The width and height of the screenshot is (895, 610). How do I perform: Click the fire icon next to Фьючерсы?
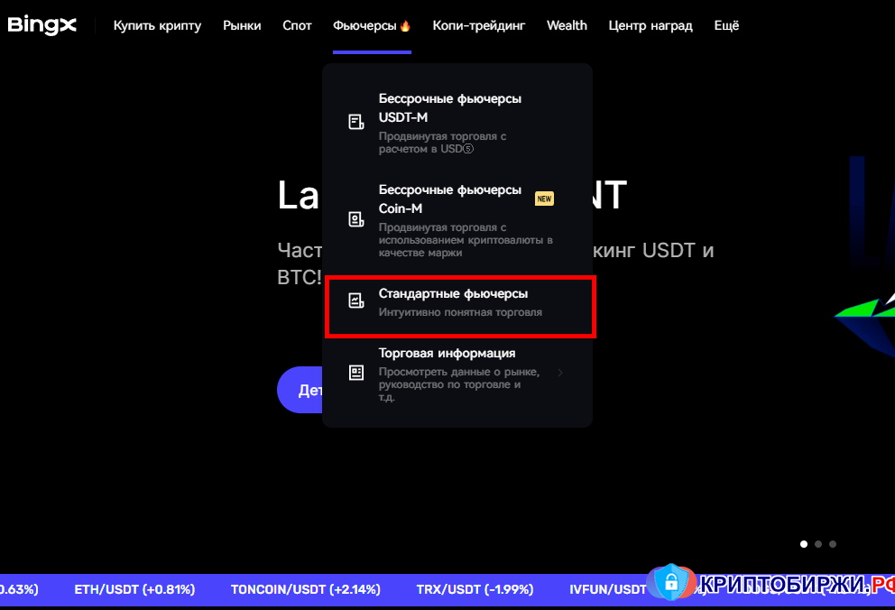click(x=405, y=25)
